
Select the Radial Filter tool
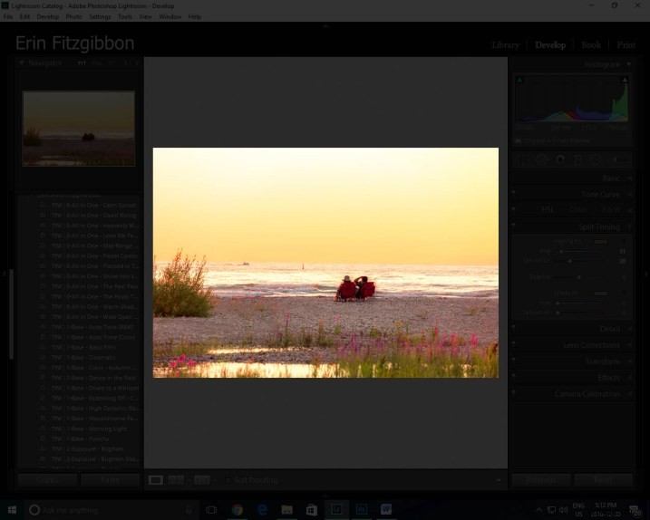tap(596, 160)
